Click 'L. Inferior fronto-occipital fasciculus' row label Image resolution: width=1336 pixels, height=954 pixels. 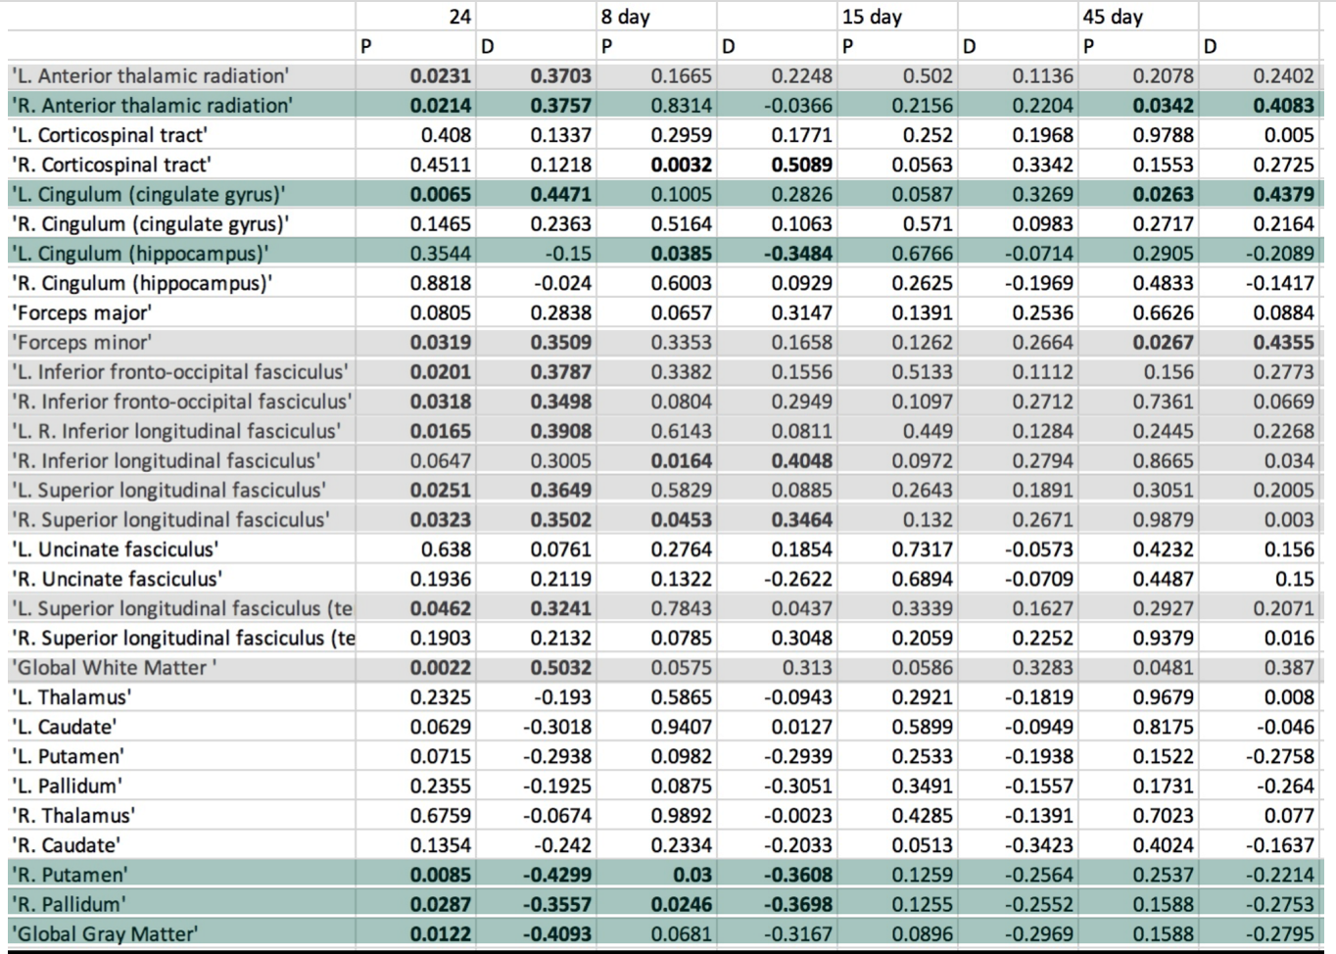point(179,372)
